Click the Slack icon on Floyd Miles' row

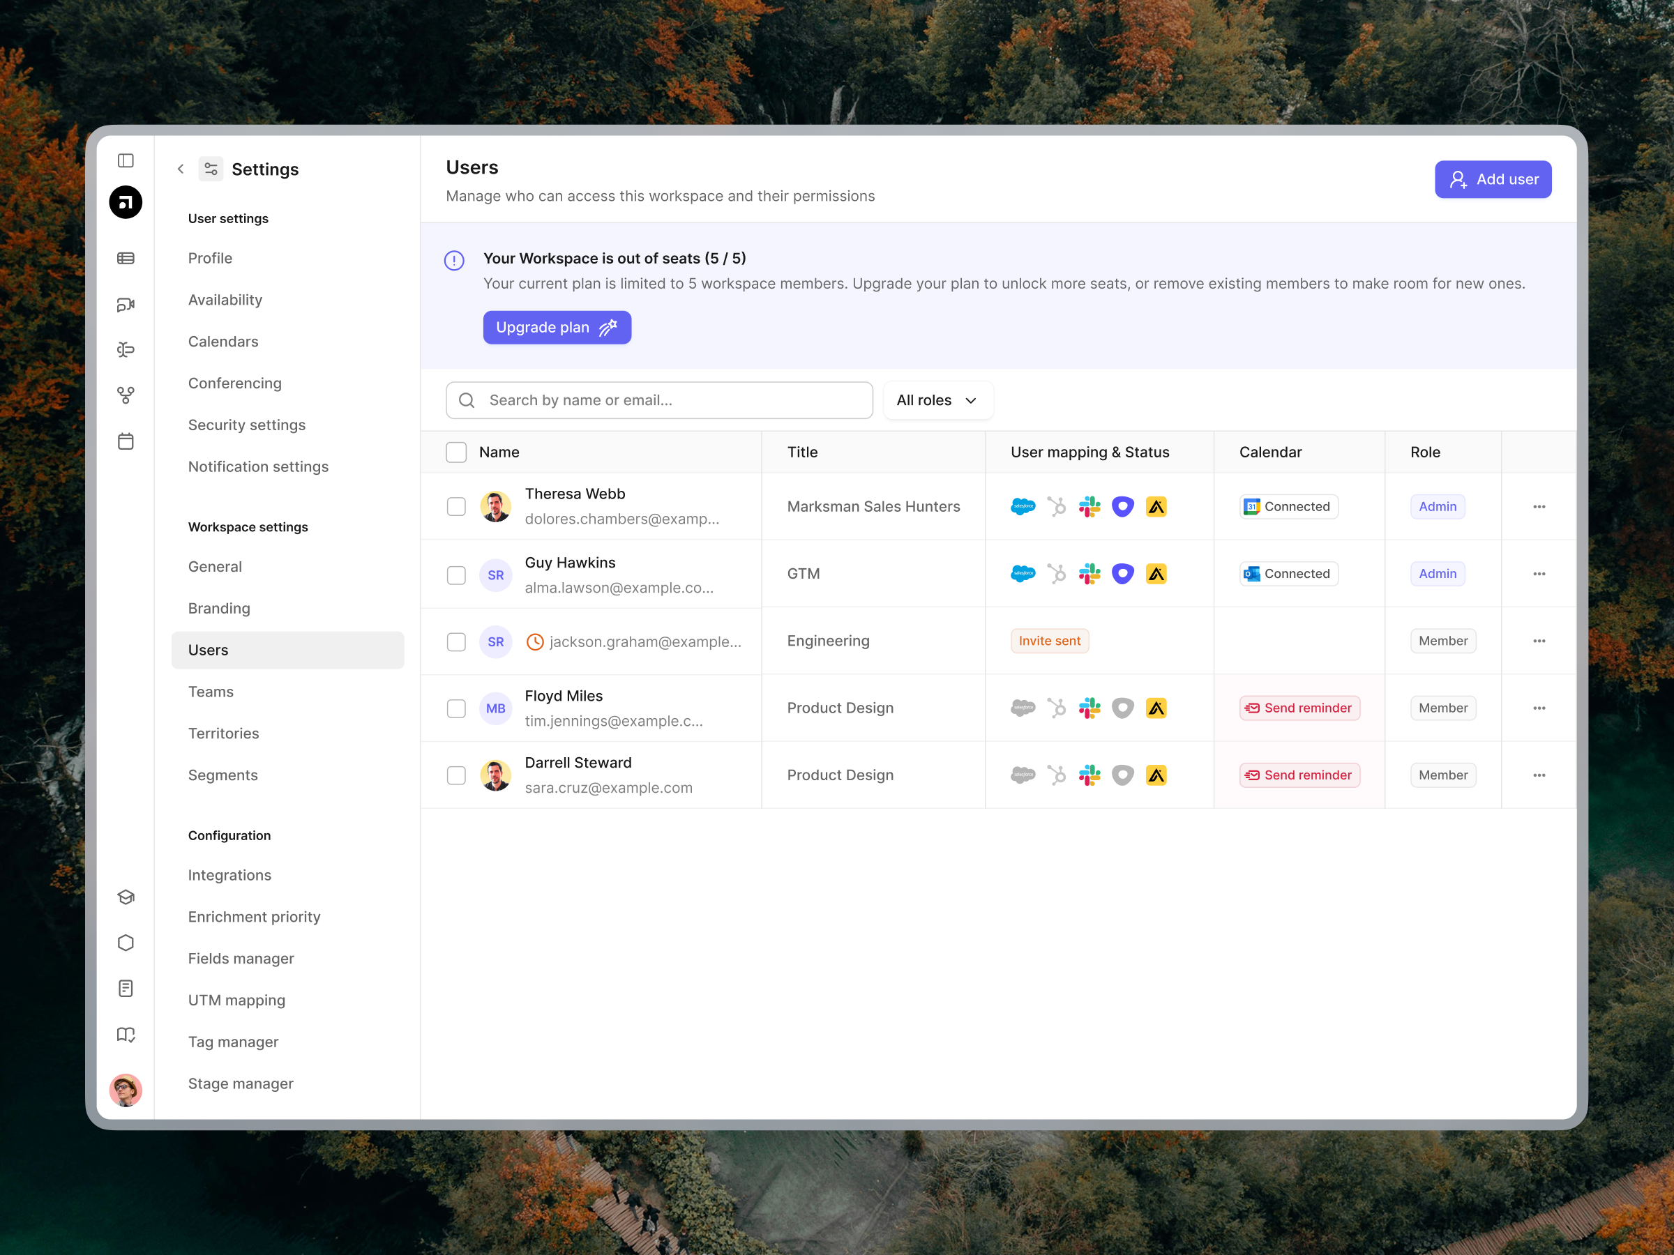(1089, 708)
